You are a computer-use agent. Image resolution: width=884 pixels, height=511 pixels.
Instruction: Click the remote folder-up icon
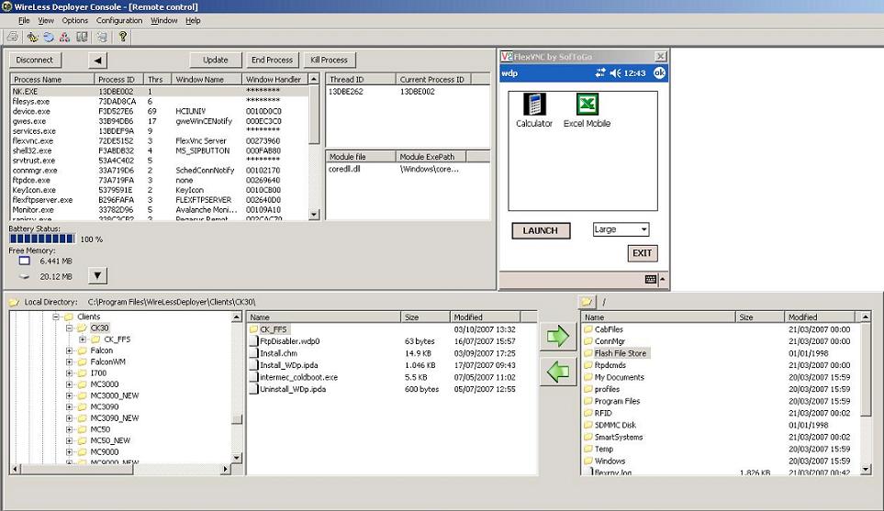(x=586, y=301)
